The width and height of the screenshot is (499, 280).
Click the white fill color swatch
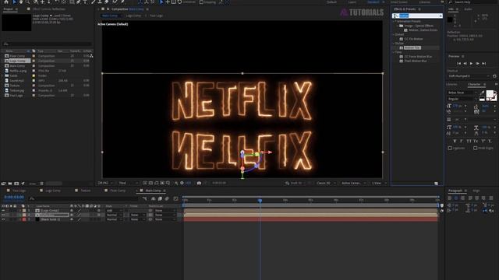[x=490, y=94]
